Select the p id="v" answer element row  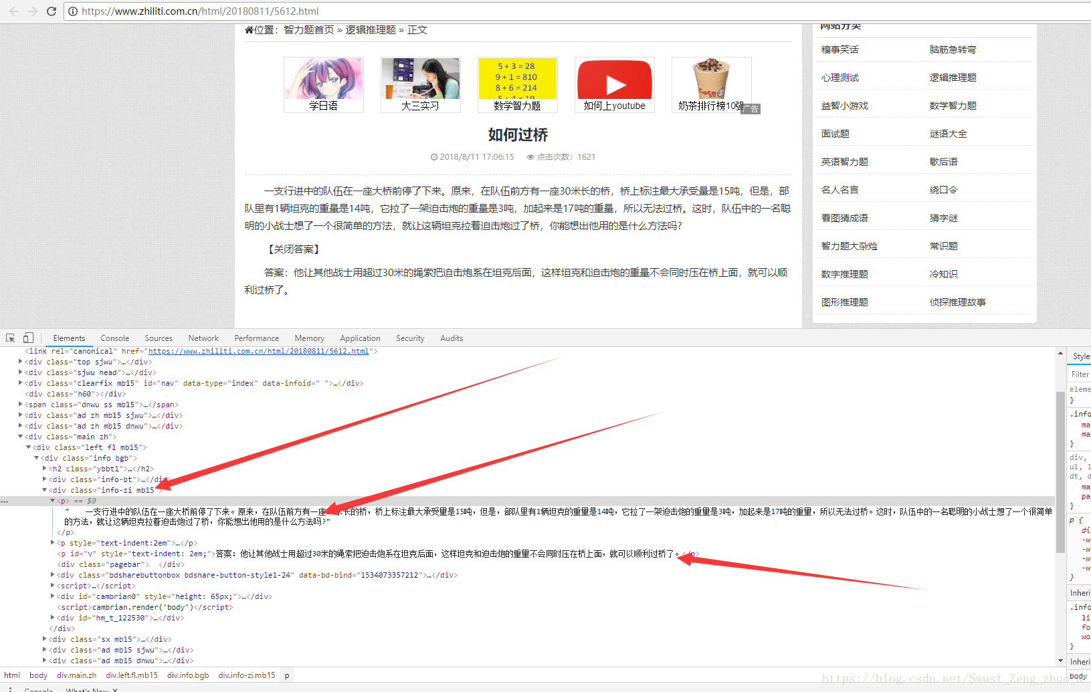pos(379,554)
